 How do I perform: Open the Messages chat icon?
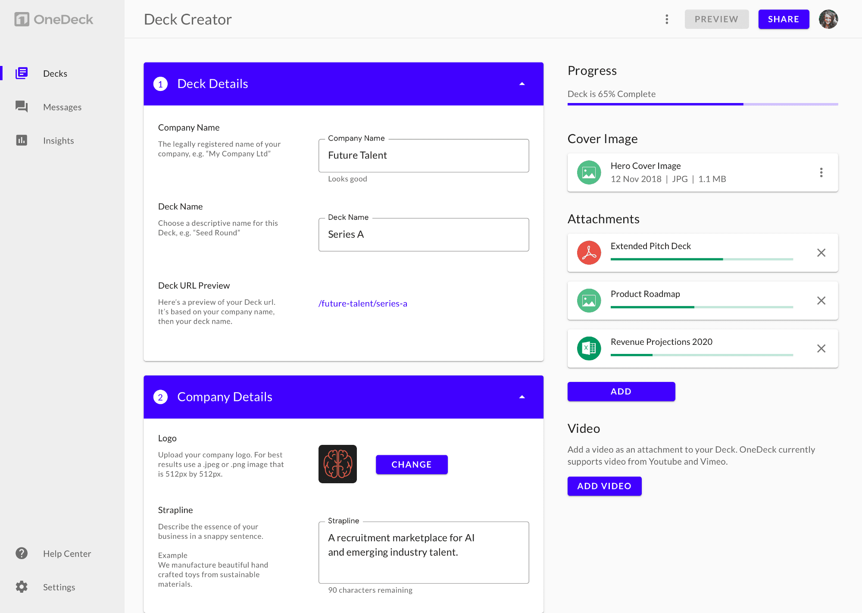[x=22, y=107]
